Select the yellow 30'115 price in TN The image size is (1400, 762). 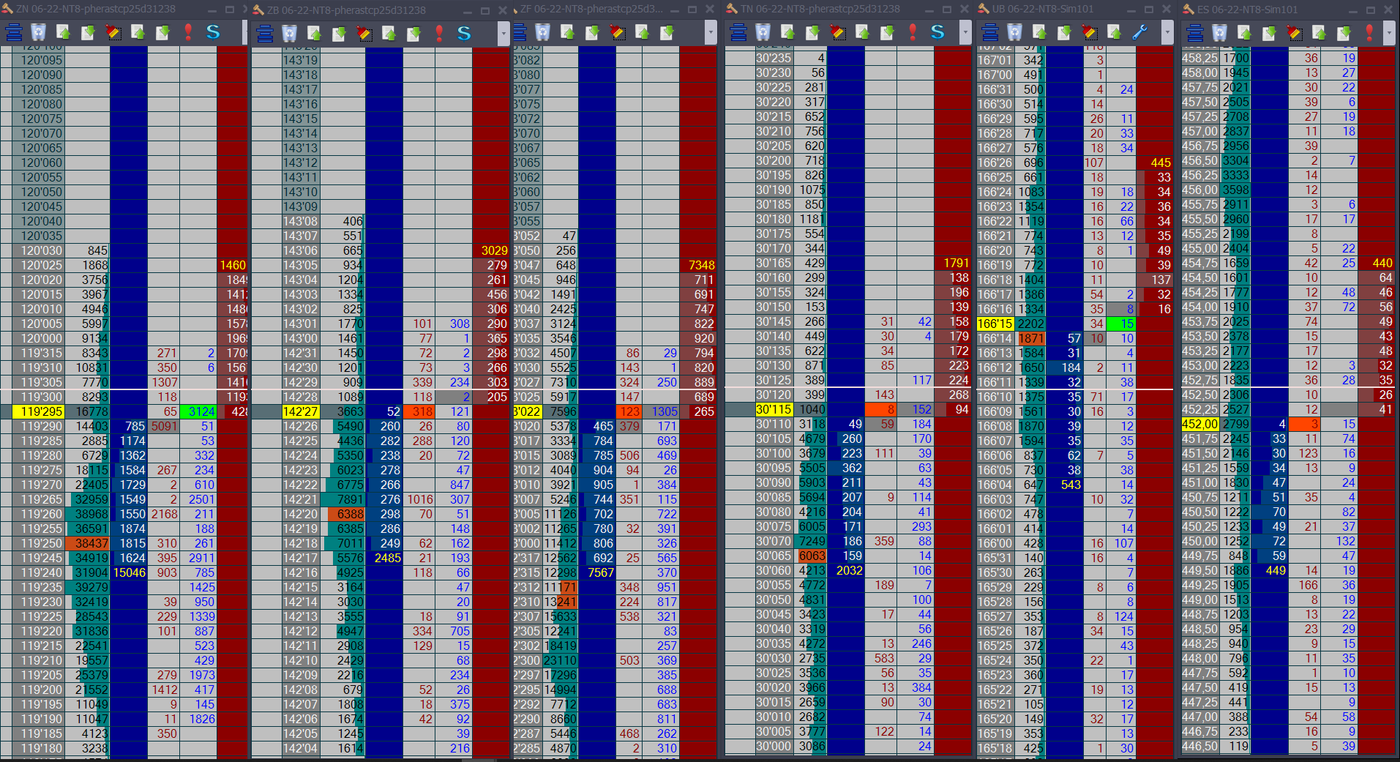point(774,410)
